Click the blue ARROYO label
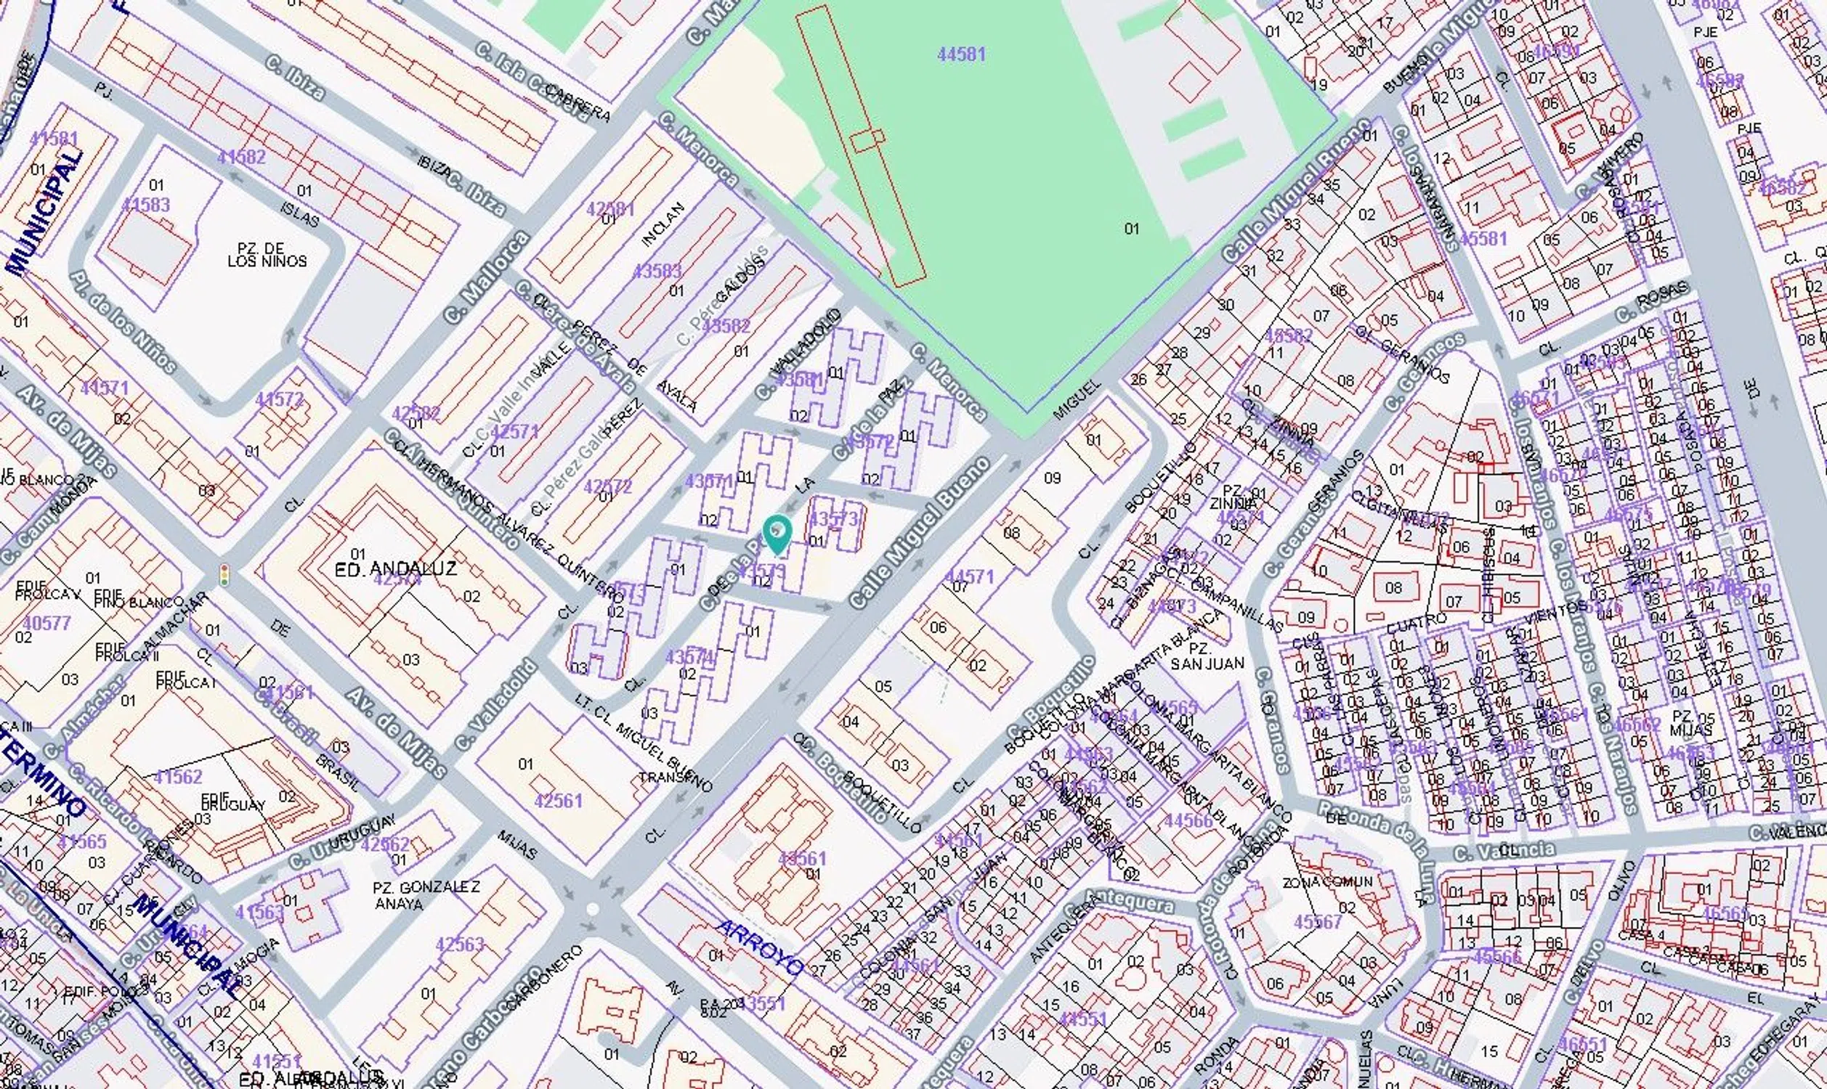This screenshot has height=1089, width=1827. (760, 948)
